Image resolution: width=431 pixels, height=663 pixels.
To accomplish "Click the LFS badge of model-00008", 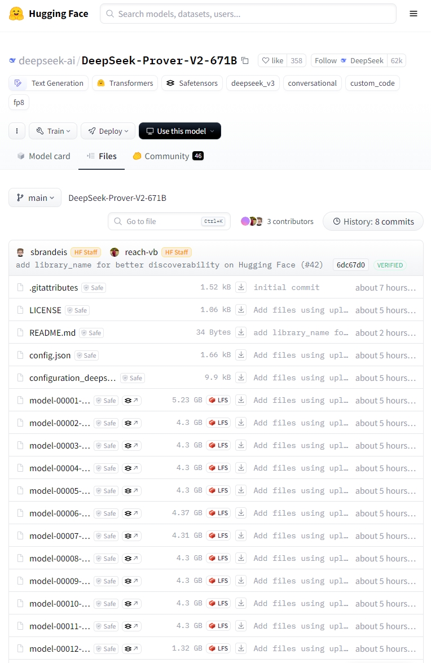I will pos(218,558).
